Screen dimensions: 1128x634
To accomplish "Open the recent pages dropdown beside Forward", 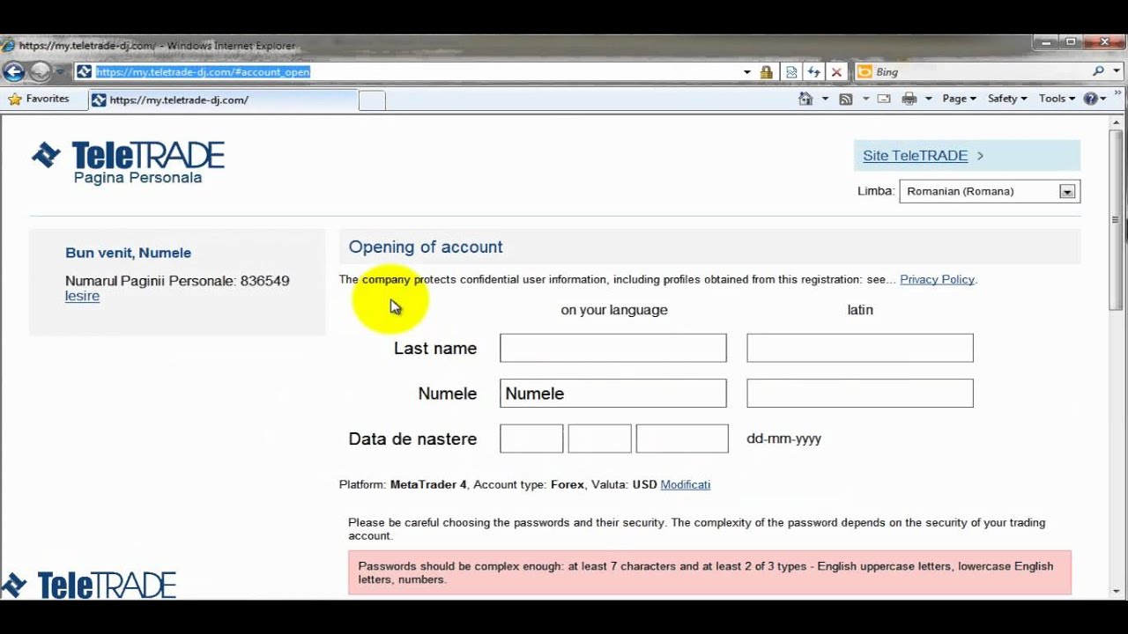I will click(x=60, y=72).
